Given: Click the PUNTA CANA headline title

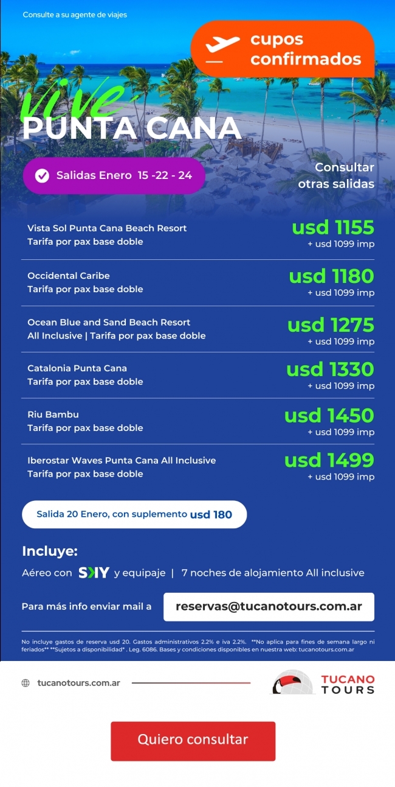Looking at the screenshot, I should (132, 128).
